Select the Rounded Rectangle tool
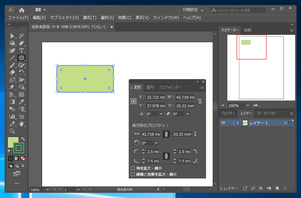This screenshot has width=301, height=198. click(21, 58)
